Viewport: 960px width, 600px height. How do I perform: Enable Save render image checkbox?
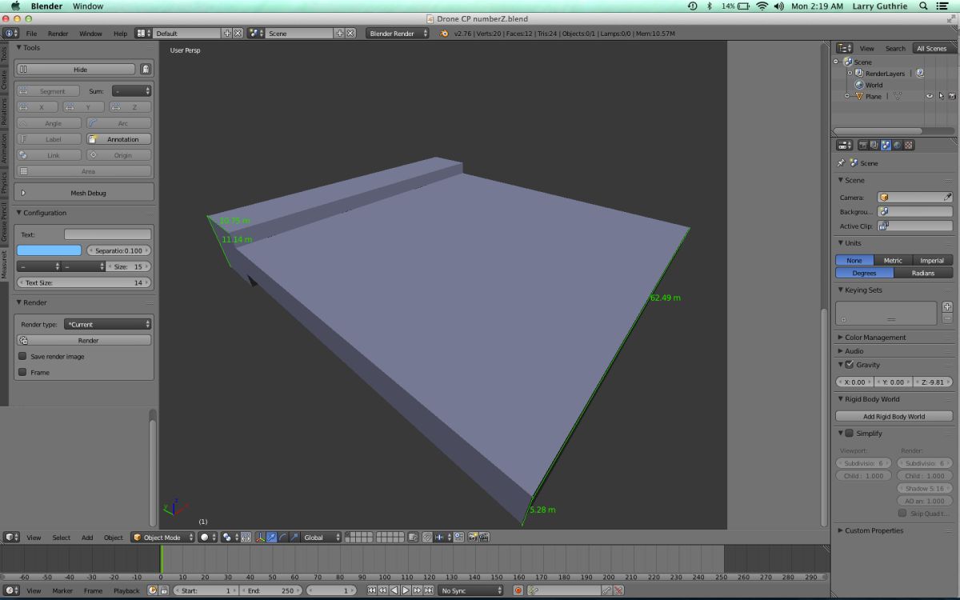(22, 356)
